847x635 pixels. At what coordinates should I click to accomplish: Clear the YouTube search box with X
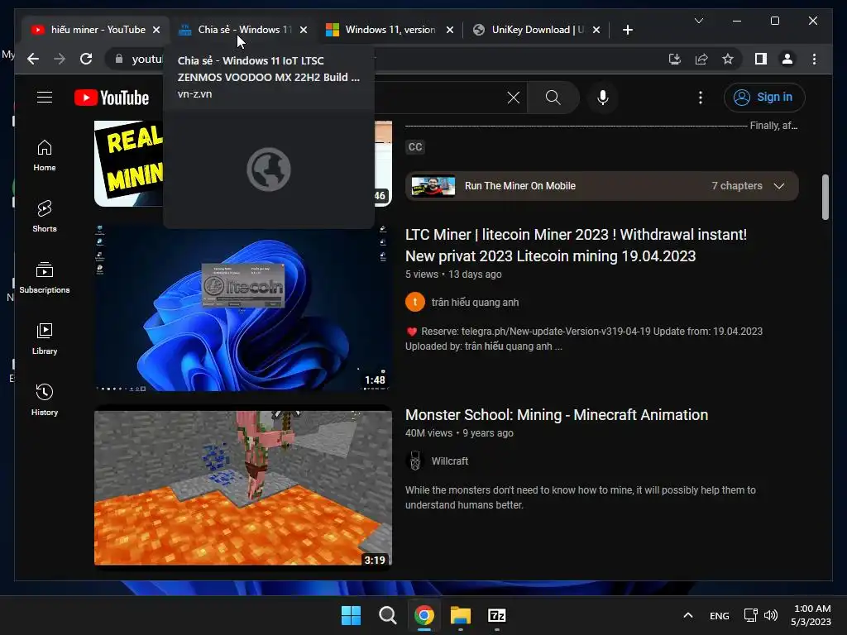point(513,98)
